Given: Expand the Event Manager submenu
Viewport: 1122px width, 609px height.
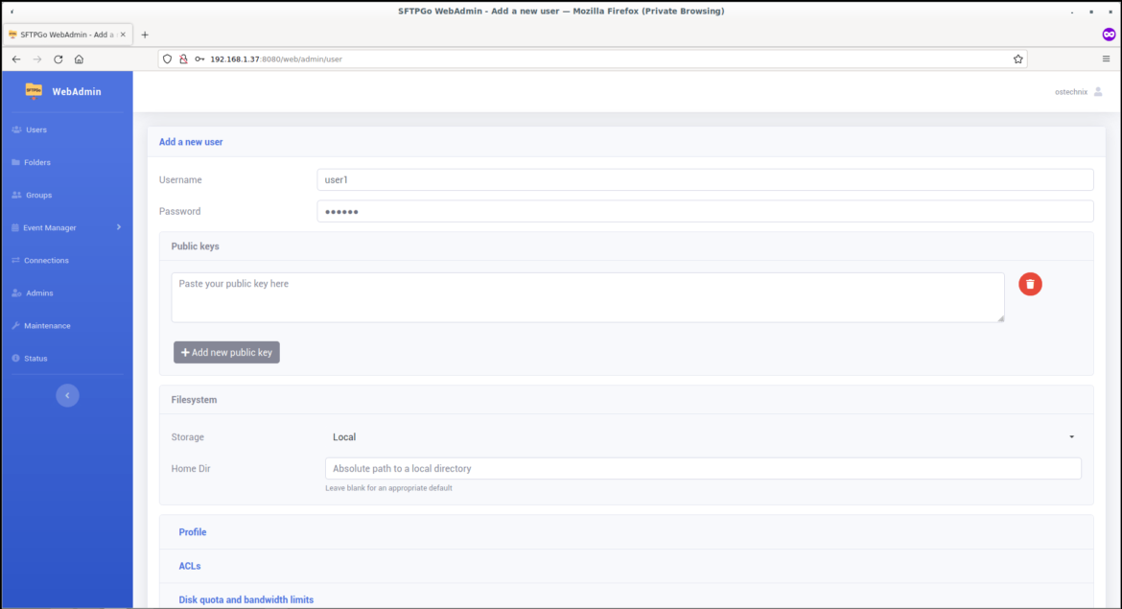Looking at the screenshot, I should [47, 227].
